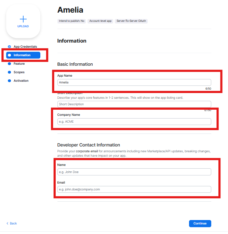The image size is (228, 234).
Task: Click the App Name field containing Amelia
Action: point(134,82)
